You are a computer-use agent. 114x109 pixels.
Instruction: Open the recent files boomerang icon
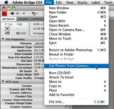(x=34, y=14)
